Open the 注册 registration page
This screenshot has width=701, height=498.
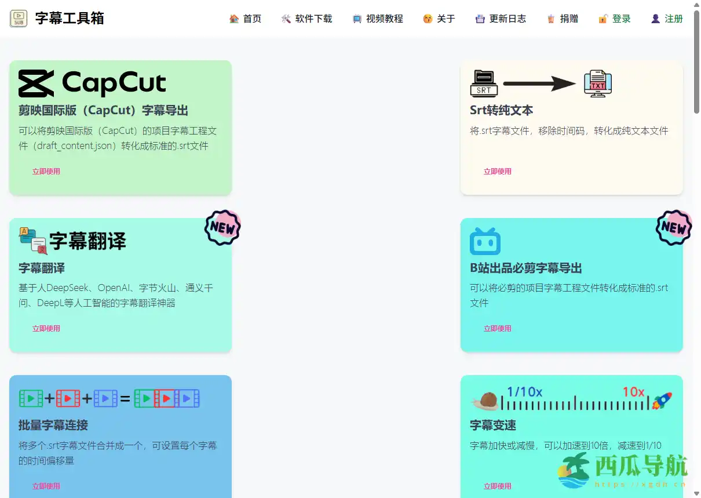click(x=666, y=18)
